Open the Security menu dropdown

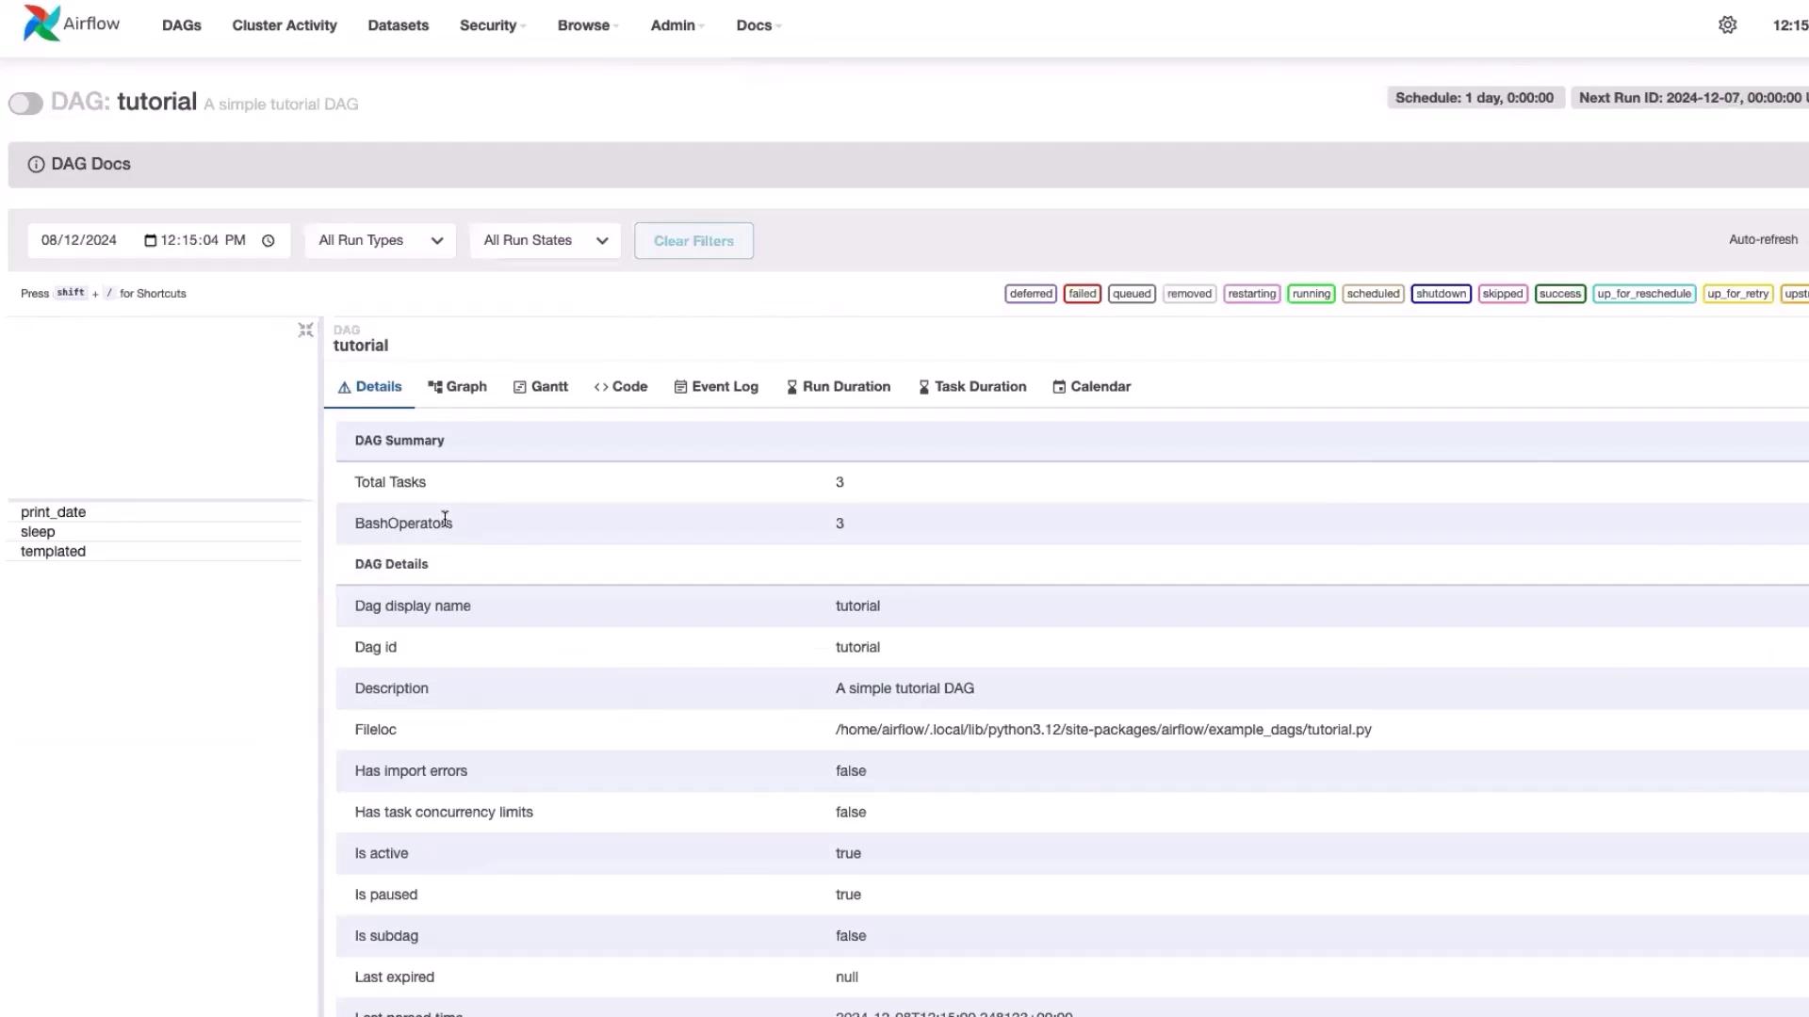point(492,25)
